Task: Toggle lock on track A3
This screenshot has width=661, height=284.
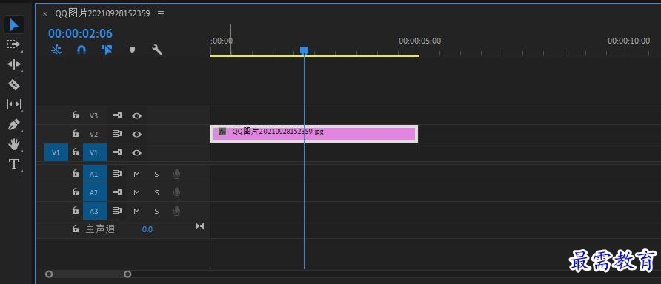Action: [76, 210]
